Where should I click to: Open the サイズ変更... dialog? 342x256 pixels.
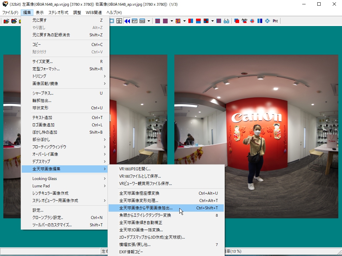click(65, 62)
